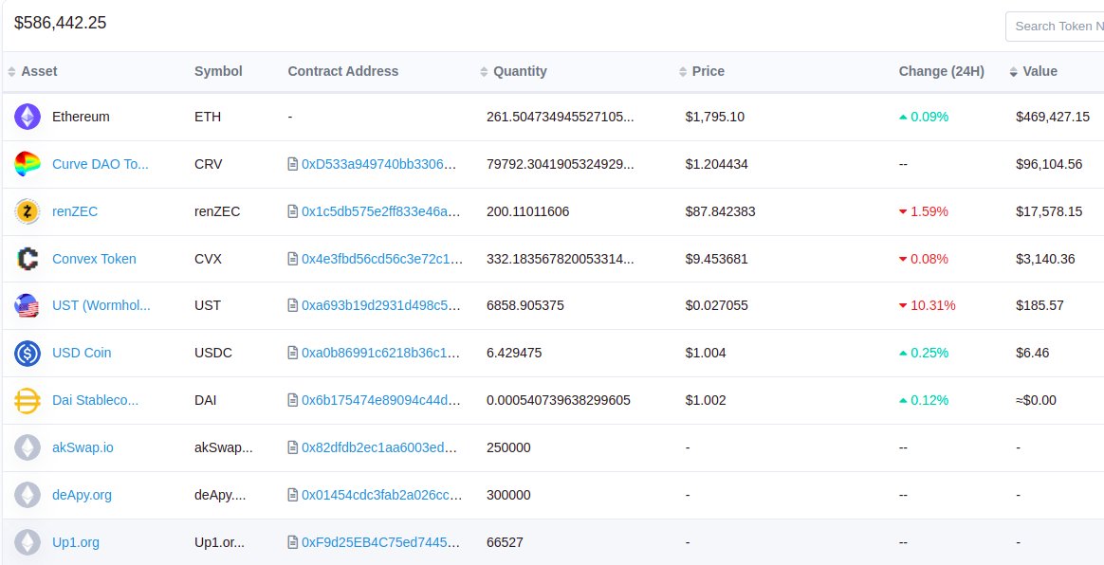Screen dimensions: 1104x565
Task: Click contract document icon in CRV row
Action: tap(293, 164)
